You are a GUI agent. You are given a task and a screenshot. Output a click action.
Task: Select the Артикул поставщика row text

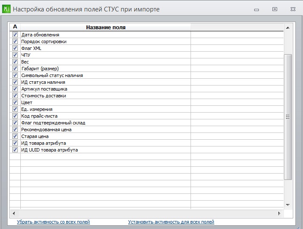pyautogui.click(x=44, y=89)
